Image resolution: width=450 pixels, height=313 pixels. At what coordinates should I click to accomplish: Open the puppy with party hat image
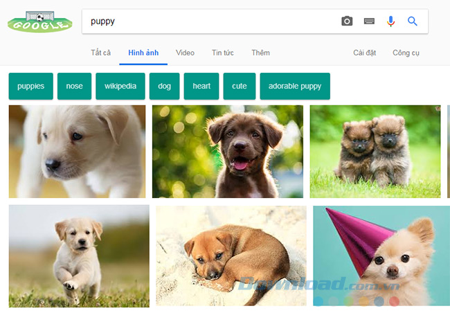[x=380, y=255]
